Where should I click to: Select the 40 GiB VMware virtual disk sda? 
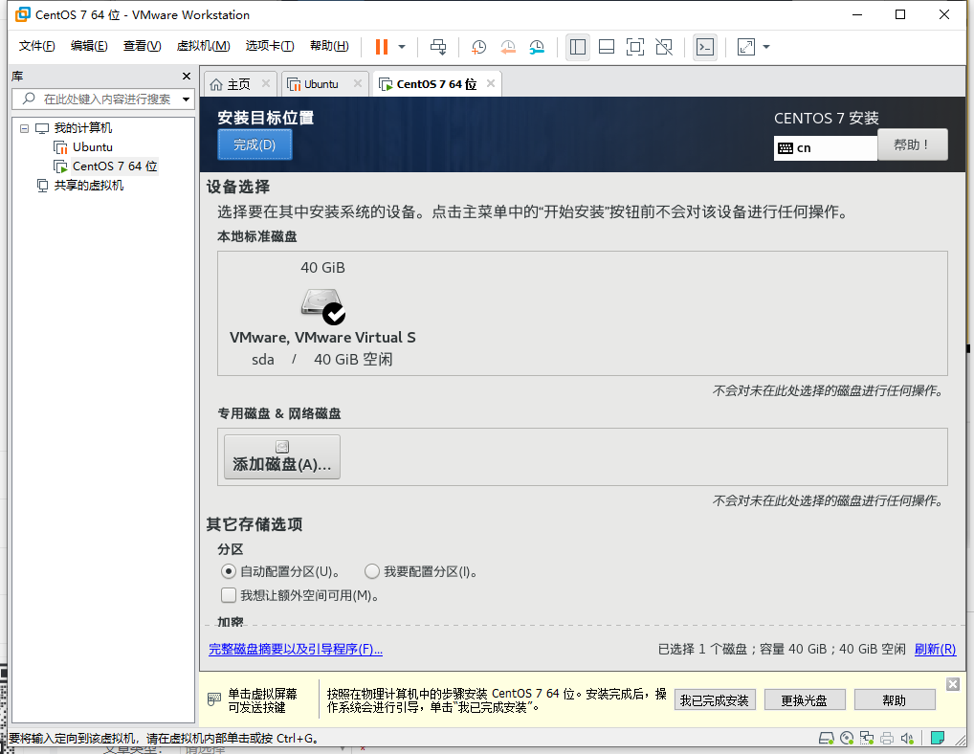click(322, 314)
